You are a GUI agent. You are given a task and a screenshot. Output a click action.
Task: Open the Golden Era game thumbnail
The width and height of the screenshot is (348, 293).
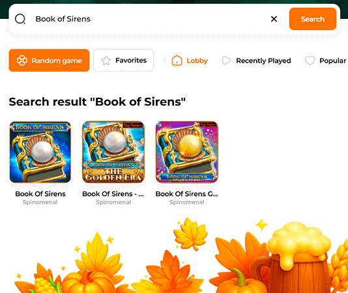113,152
